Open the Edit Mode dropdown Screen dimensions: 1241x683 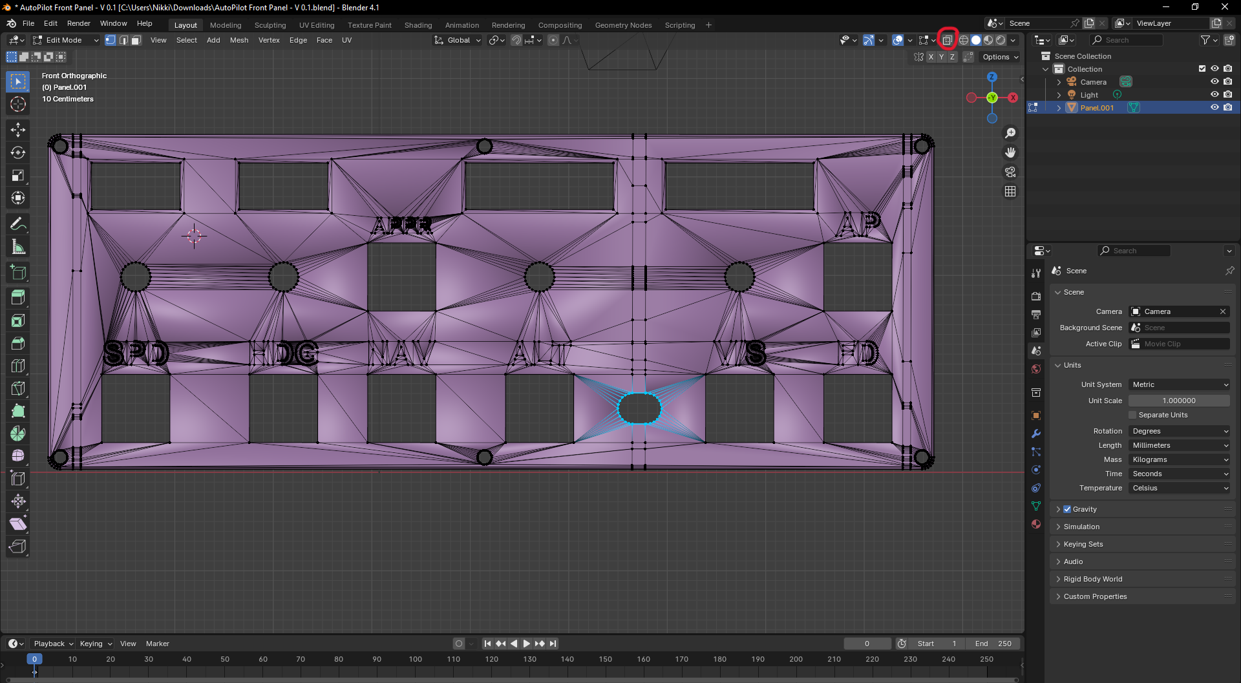pyautogui.click(x=66, y=40)
